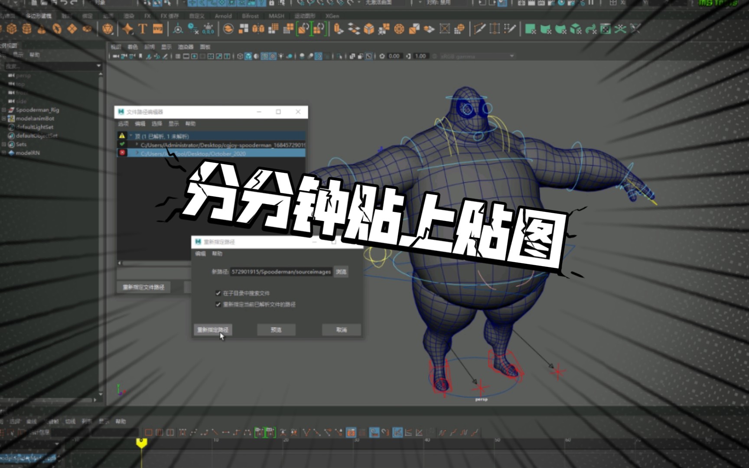Click the yellow current-frame timeline marker
This screenshot has width=749, height=468.
pyautogui.click(x=141, y=443)
